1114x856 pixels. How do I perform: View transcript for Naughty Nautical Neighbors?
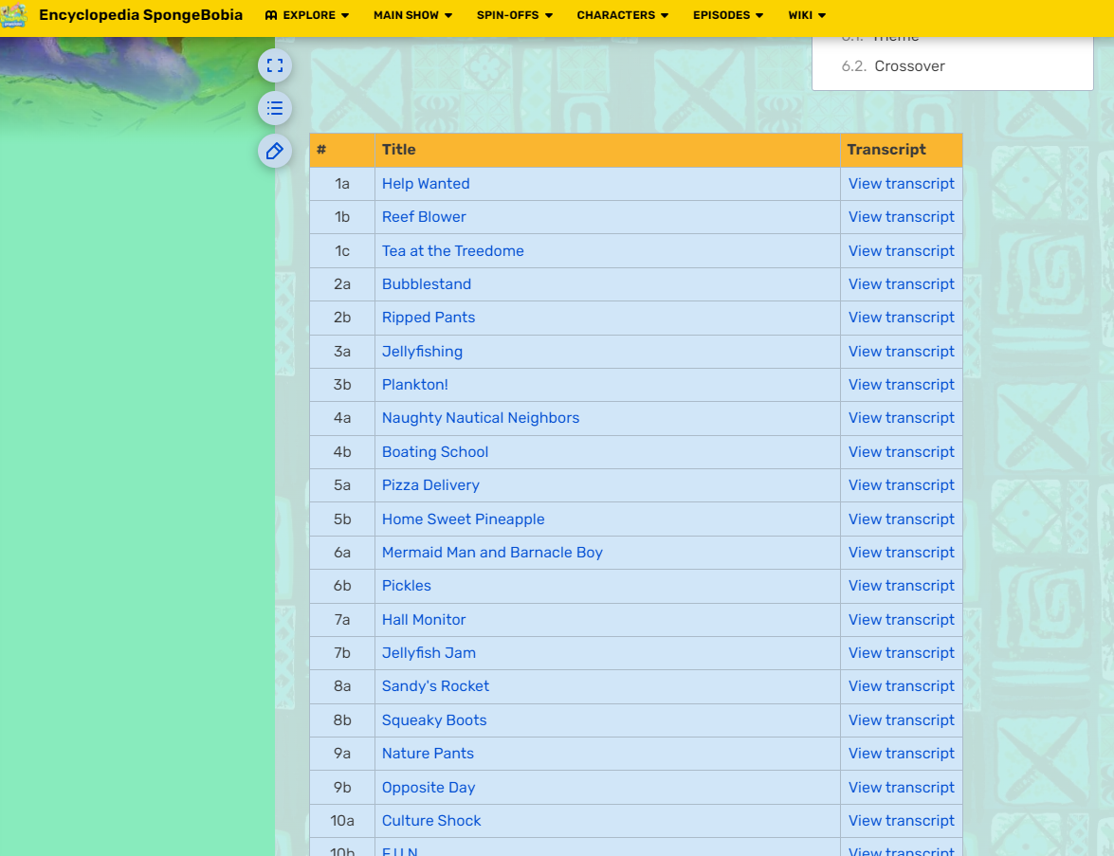(901, 418)
